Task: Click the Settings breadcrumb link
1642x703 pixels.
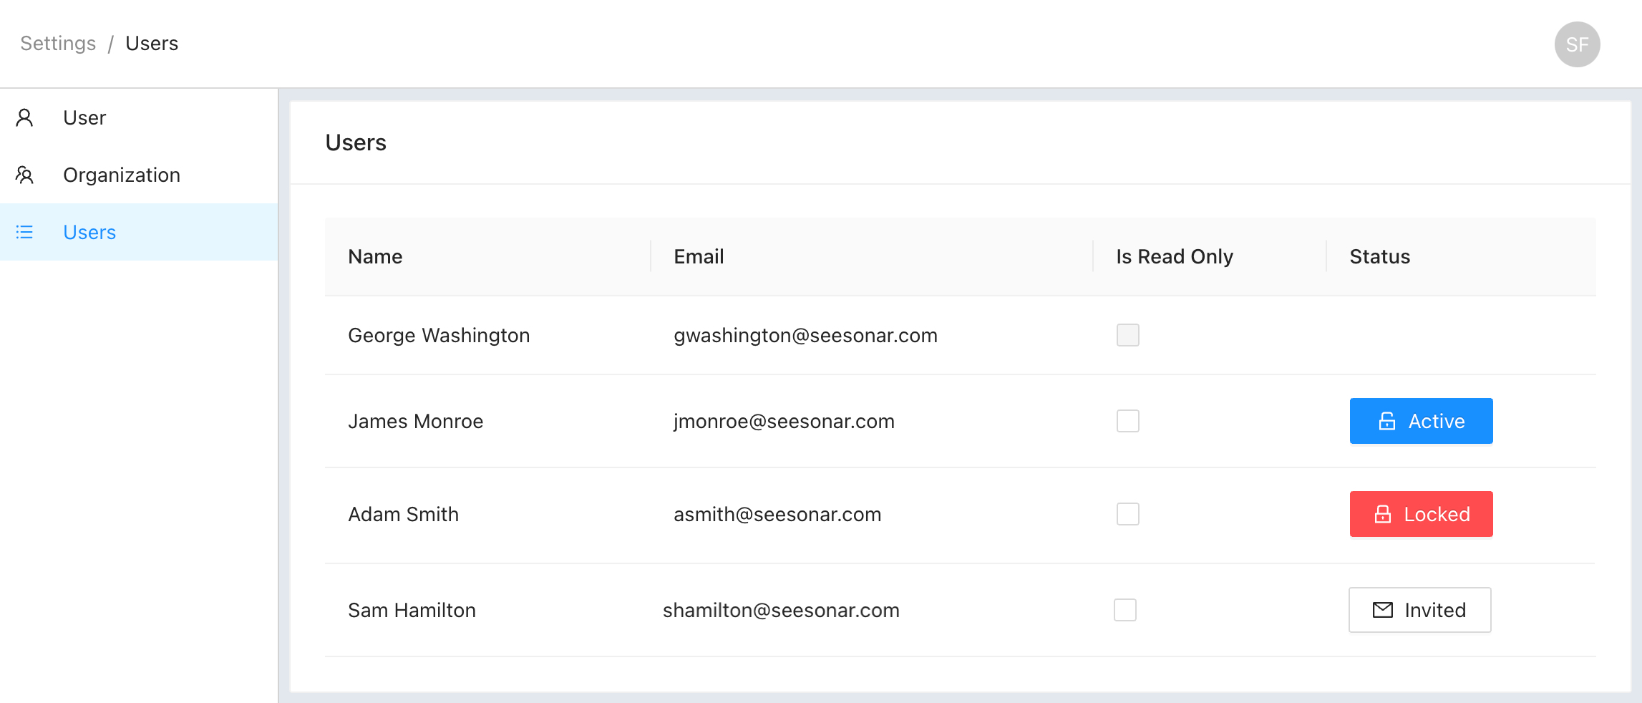Action: pyautogui.click(x=58, y=44)
